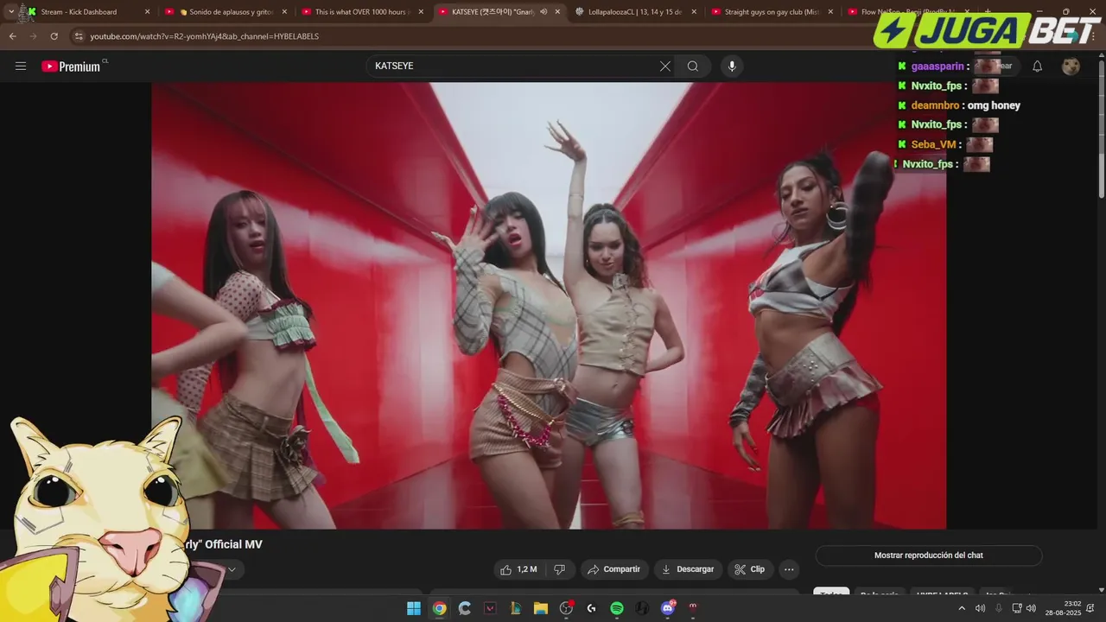Reload the YouTube page

pyautogui.click(x=54, y=36)
